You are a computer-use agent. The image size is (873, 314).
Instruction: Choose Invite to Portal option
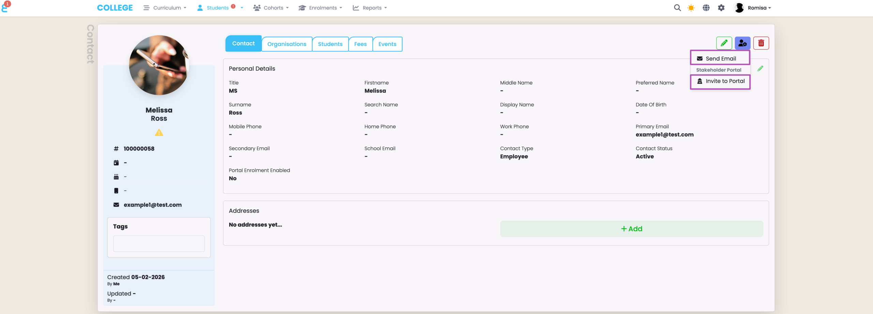pyautogui.click(x=720, y=81)
